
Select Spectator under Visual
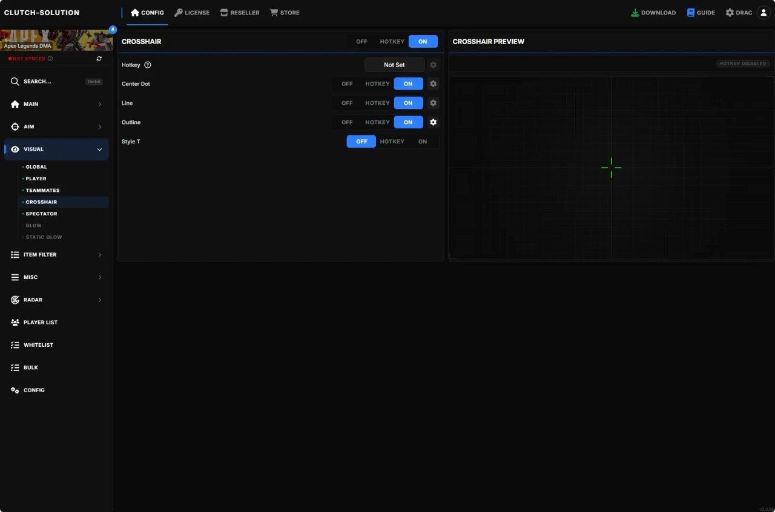[x=42, y=213]
